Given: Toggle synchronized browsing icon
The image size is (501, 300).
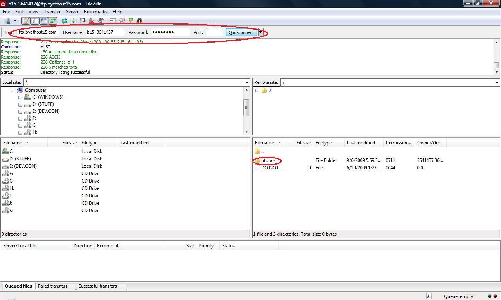Looking at the screenshot, I should point(131,21).
